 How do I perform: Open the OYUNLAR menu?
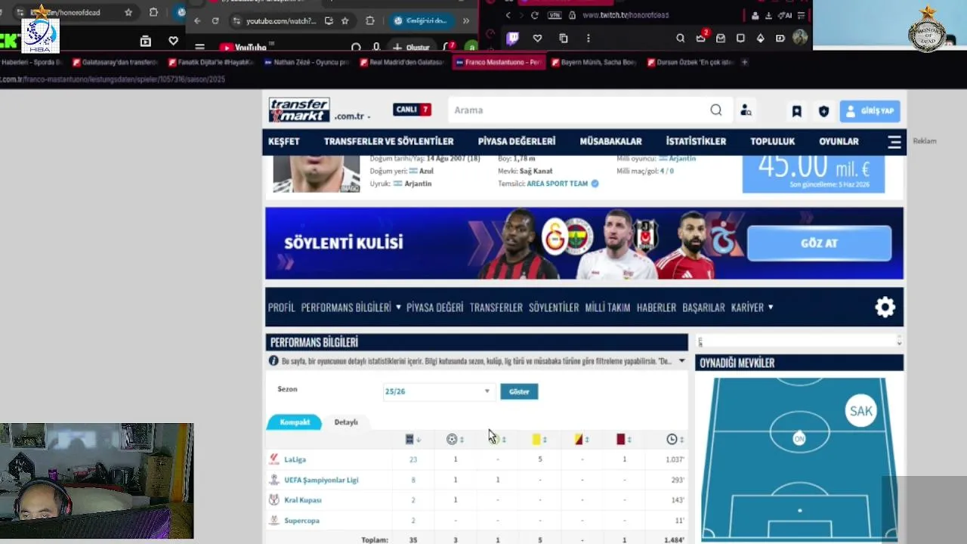(x=839, y=141)
